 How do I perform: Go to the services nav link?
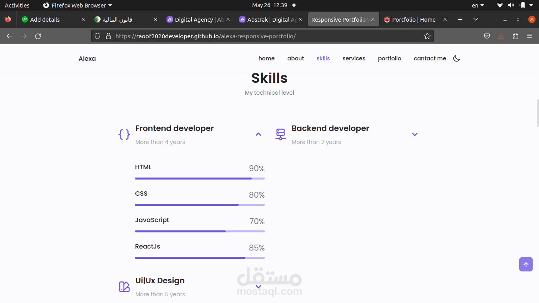click(354, 58)
